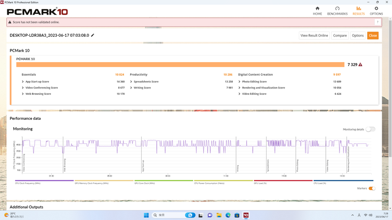Click the Photo Editing marker in chart
The image size is (392, 220).
tap(297, 166)
